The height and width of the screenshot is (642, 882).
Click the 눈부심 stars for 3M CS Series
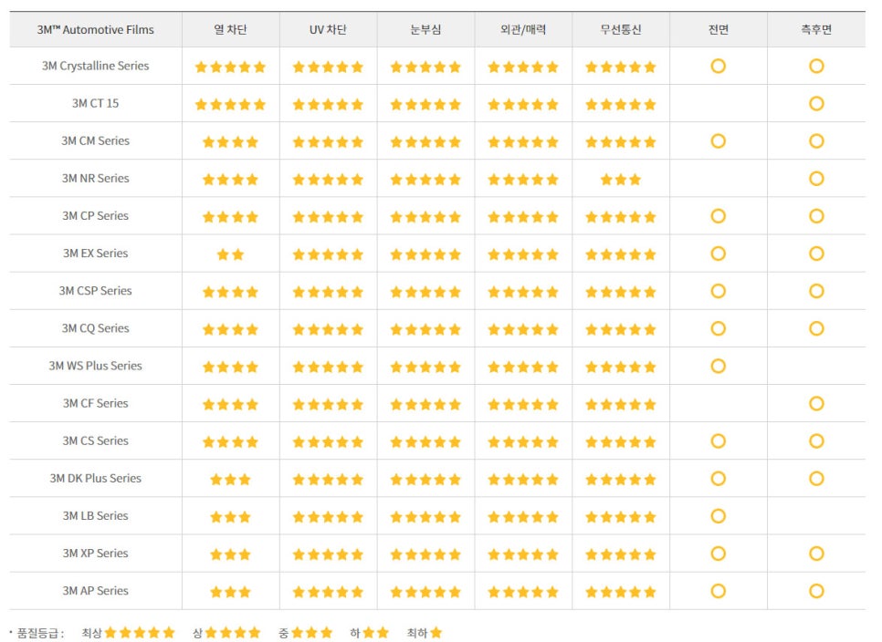point(425,442)
